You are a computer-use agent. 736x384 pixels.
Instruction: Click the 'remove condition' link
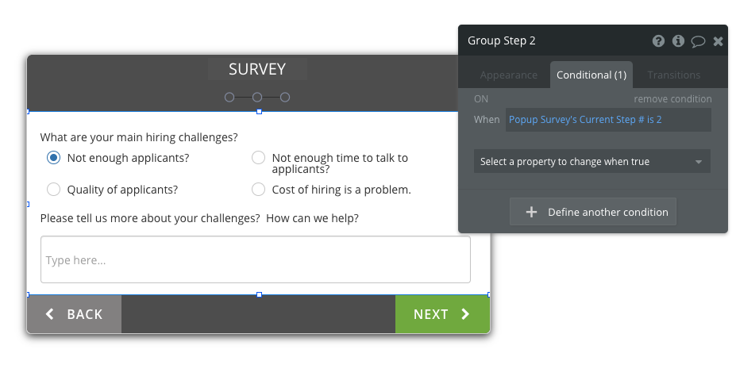pyautogui.click(x=672, y=99)
